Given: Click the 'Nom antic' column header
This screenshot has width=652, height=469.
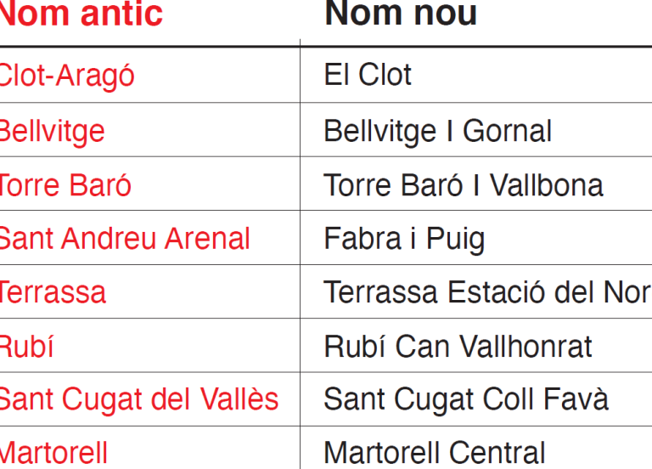Looking at the screenshot, I should point(81,14).
